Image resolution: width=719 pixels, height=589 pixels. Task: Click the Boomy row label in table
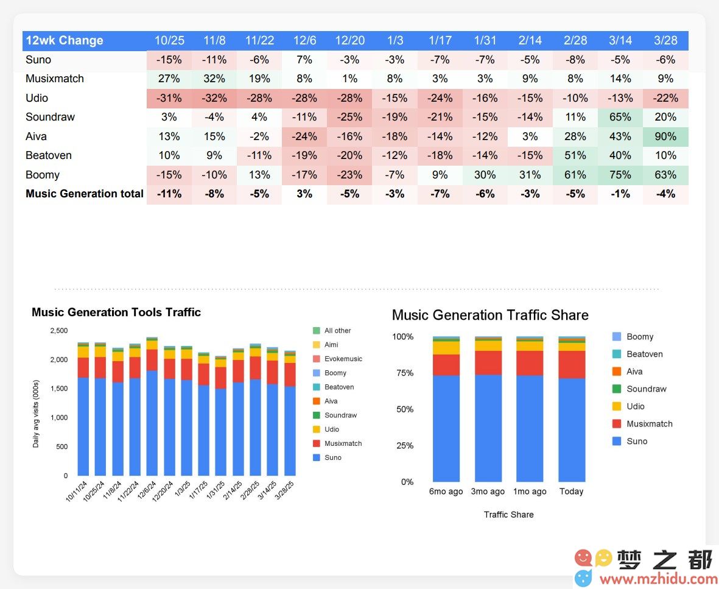43,175
